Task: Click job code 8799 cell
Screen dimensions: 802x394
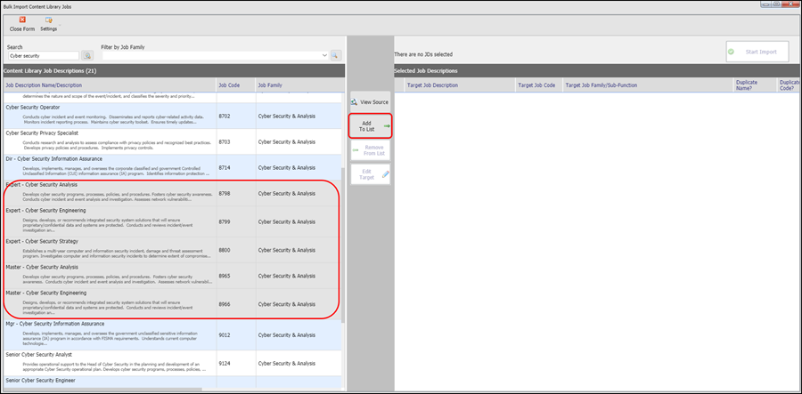Action: pos(236,221)
